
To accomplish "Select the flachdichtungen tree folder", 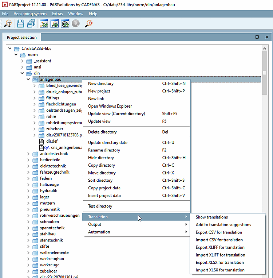I will 61,104.
